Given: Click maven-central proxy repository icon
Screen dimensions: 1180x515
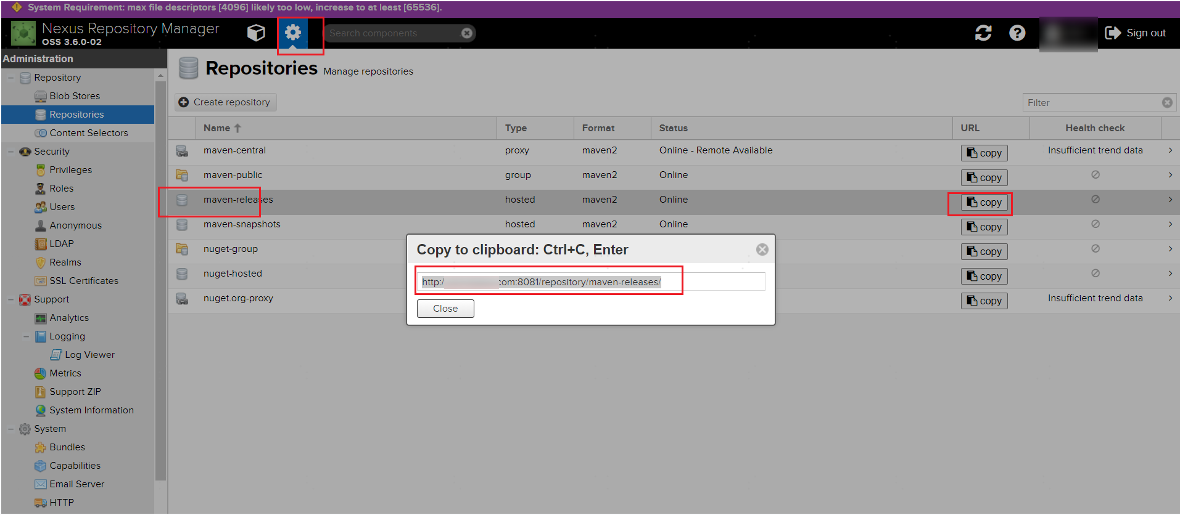Looking at the screenshot, I should coord(182,151).
